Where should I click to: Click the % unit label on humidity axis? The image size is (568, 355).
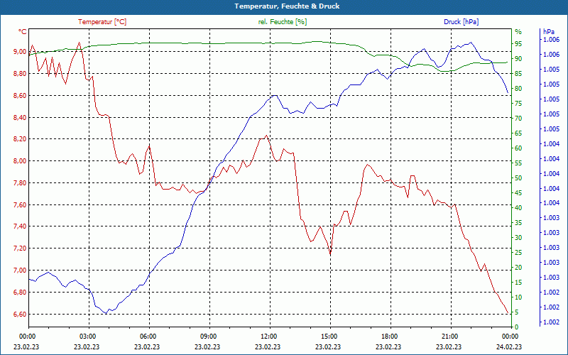tap(518, 32)
